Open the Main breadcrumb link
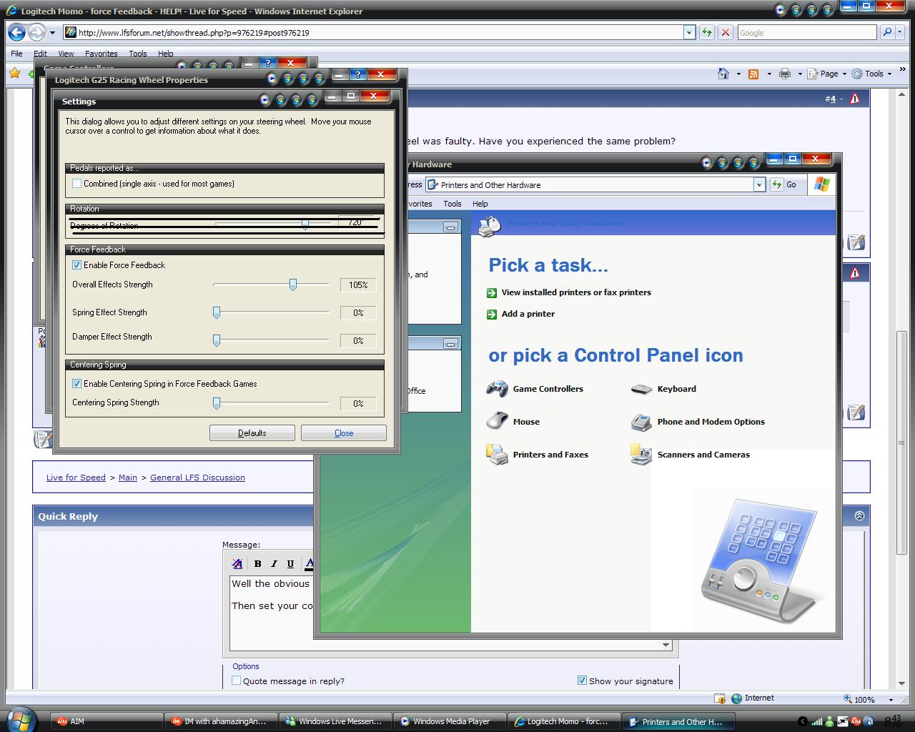Image resolution: width=915 pixels, height=732 pixels. [x=128, y=478]
